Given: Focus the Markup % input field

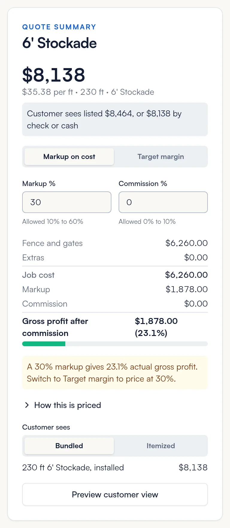Looking at the screenshot, I should coord(67,202).
